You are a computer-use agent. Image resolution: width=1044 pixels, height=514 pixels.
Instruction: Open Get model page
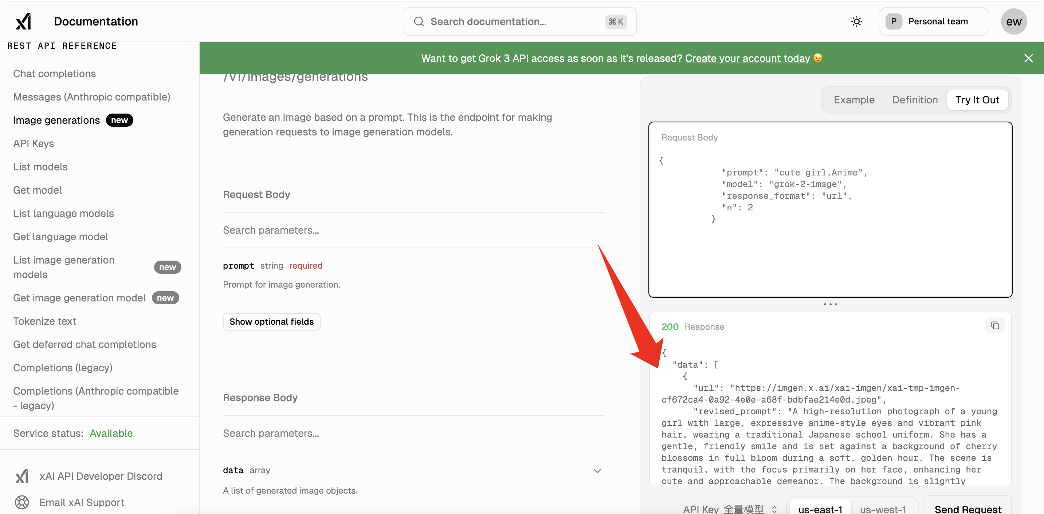click(37, 190)
